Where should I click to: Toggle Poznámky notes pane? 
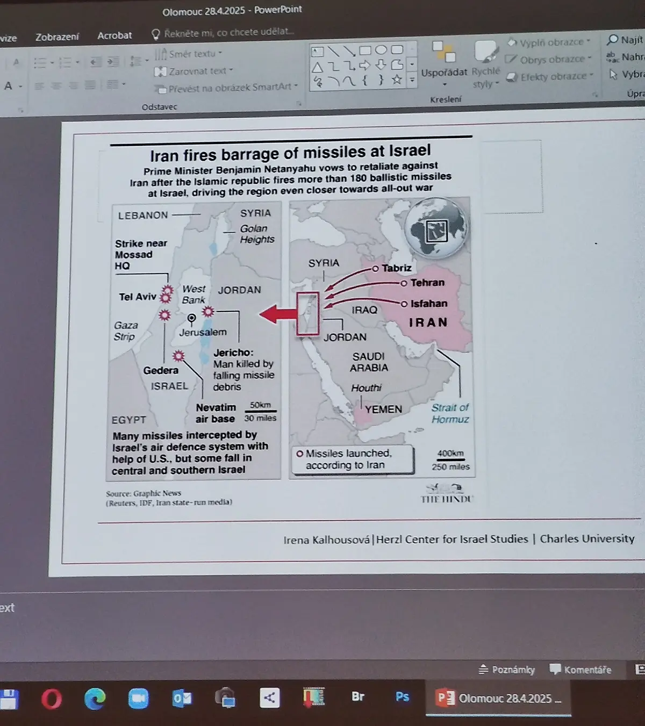pyautogui.click(x=507, y=670)
